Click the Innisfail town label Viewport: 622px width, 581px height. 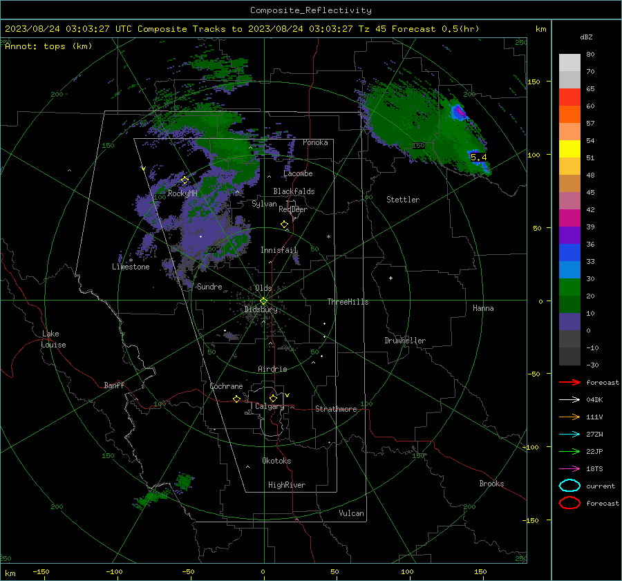point(279,250)
